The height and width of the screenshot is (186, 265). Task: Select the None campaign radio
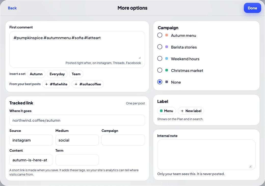160,82
